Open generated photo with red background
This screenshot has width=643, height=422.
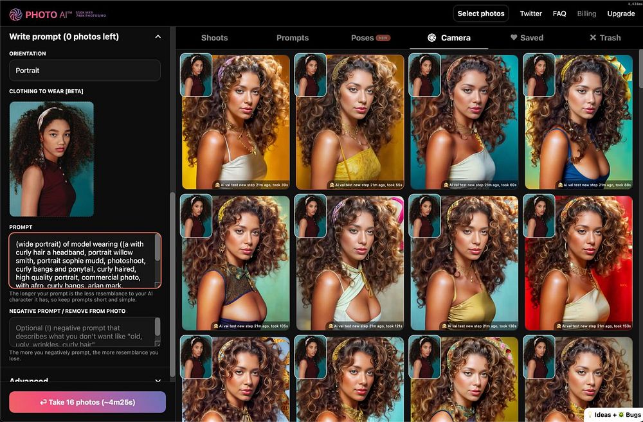579,263
